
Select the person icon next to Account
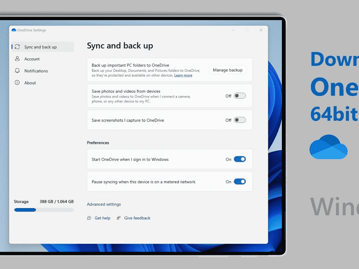point(18,59)
